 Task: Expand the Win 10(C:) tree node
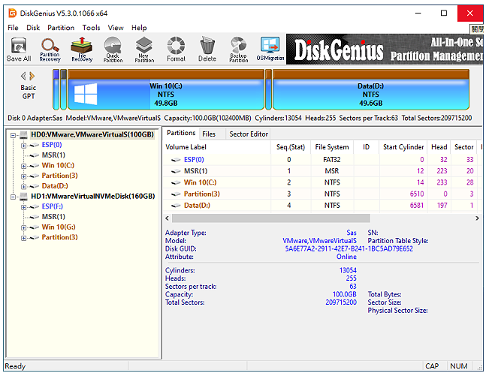click(23, 166)
